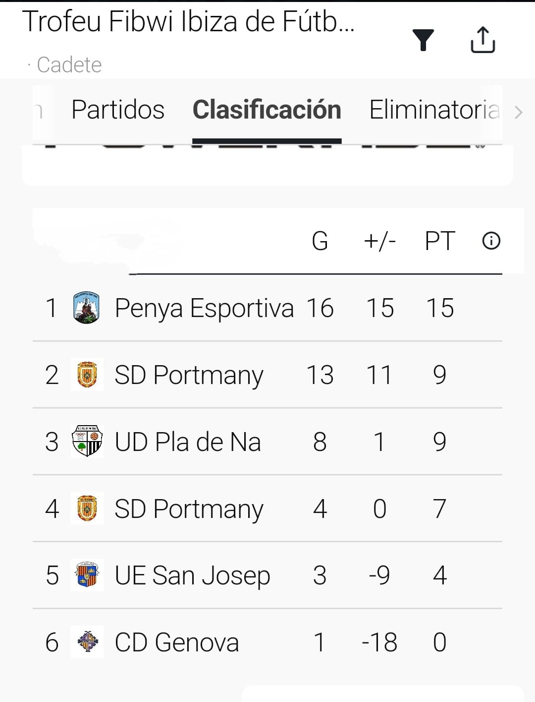Tap the Trofeu Fibwi Ibiza title

[188, 22]
